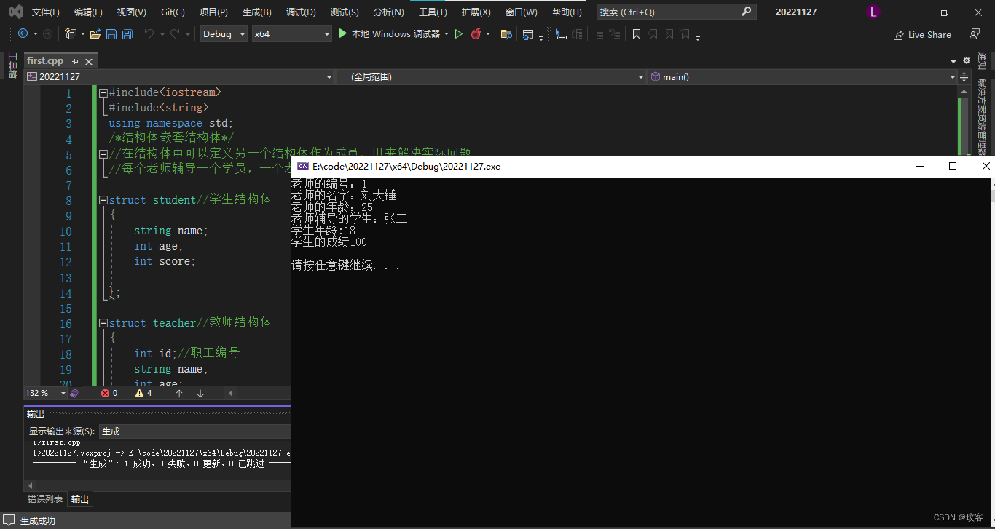Collapse the comment block on line 5
995x529 pixels.
click(103, 154)
